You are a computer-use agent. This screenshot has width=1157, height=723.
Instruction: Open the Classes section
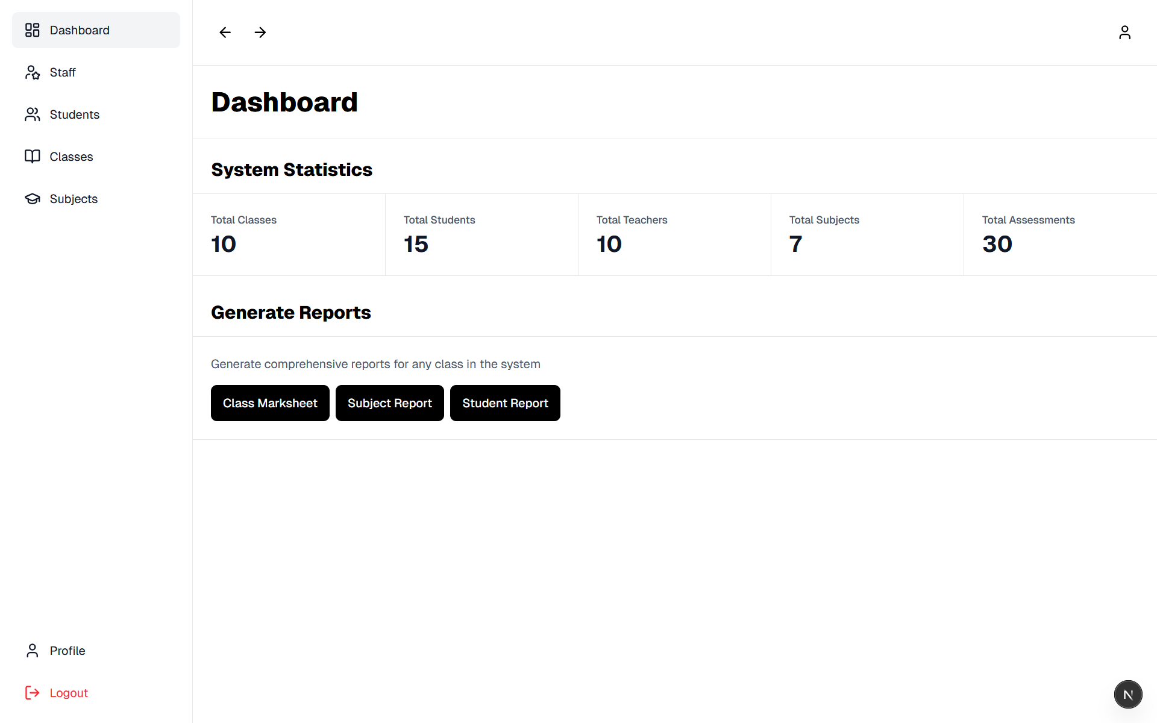coord(96,157)
